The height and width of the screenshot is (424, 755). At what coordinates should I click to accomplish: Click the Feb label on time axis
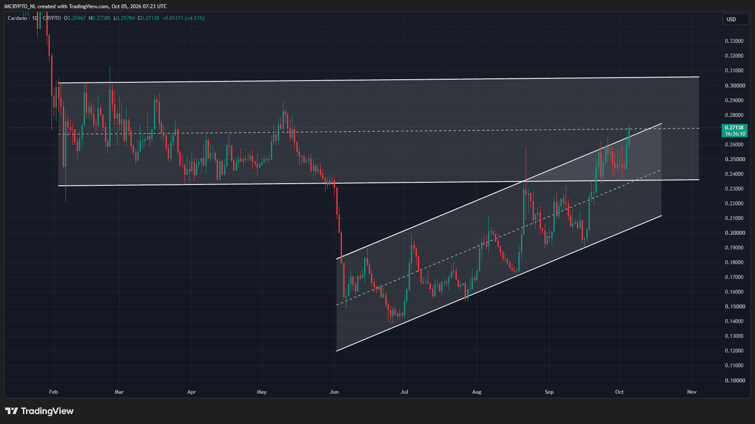click(53, 392)
